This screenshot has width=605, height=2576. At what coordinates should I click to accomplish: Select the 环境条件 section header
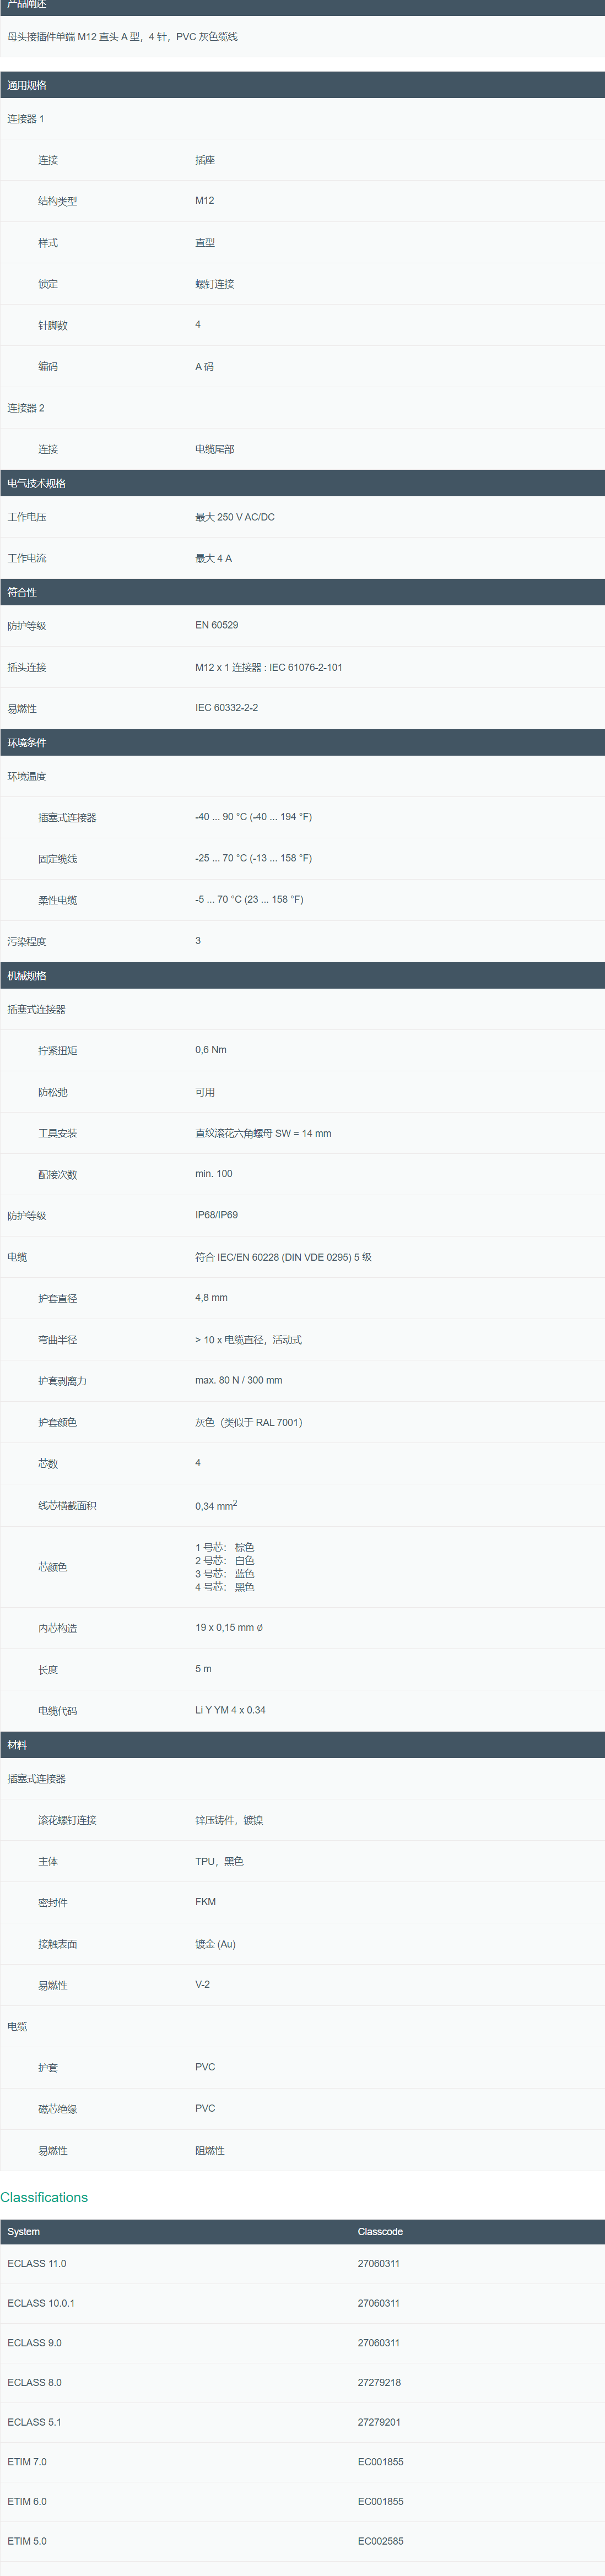click(x=27, y=742)
